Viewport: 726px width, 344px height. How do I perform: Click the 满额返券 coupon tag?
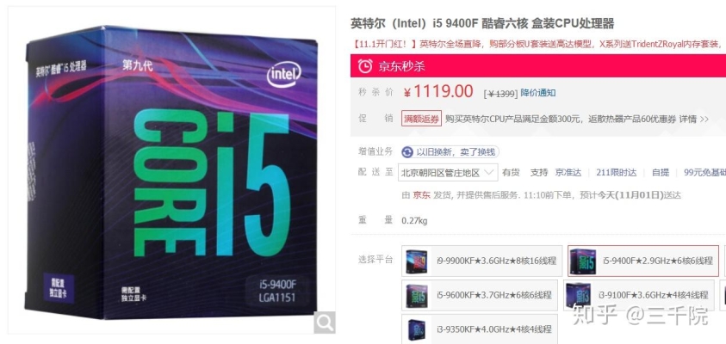(421, 119)
